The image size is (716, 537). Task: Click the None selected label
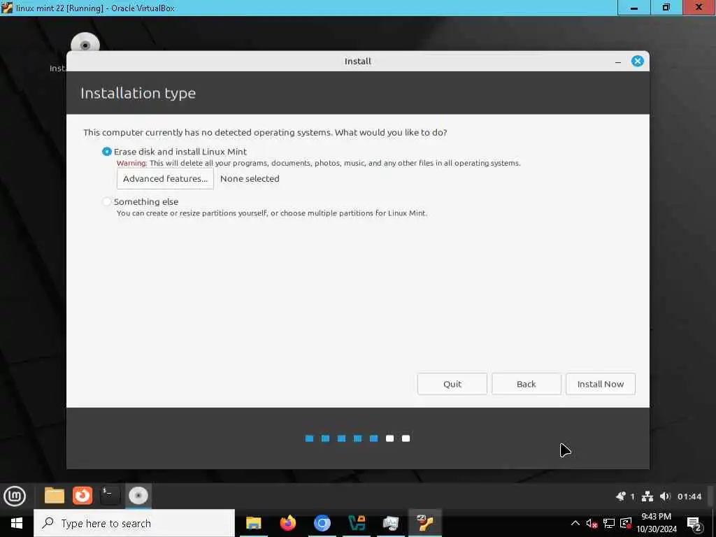[250, 178]
